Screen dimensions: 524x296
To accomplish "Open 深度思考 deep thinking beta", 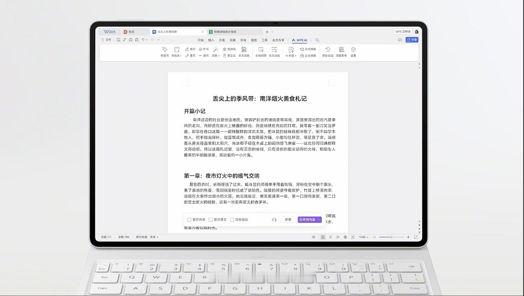I will coord(341,52).
